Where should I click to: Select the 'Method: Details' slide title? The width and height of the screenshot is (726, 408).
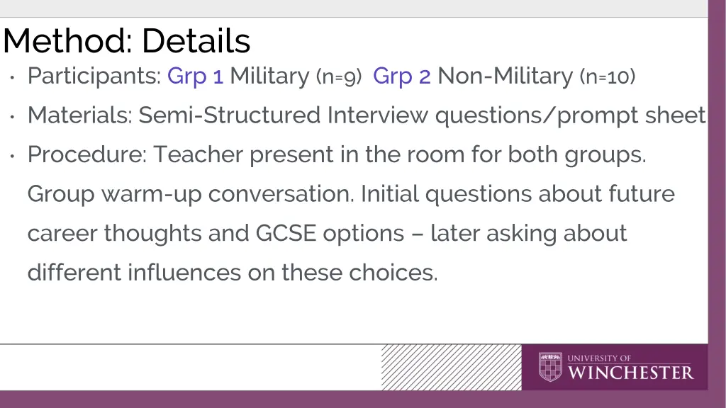click(126, 40)
